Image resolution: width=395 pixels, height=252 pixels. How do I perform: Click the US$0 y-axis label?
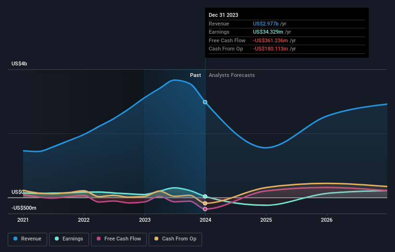pyautogui.click(x=18, y=192)
